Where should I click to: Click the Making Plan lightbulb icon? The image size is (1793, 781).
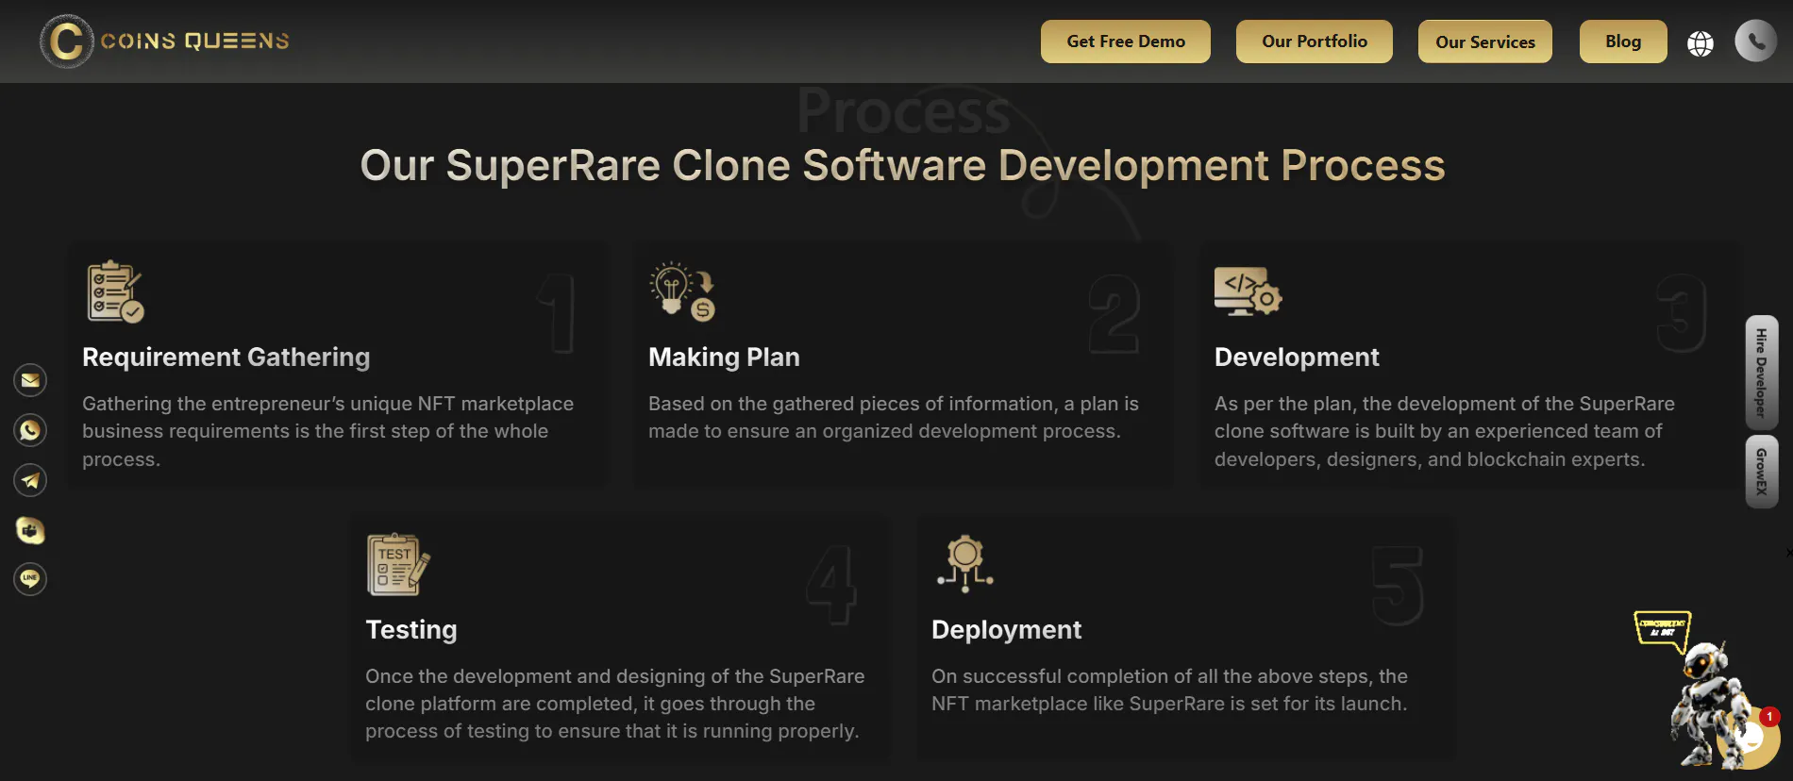pos(682,291)
